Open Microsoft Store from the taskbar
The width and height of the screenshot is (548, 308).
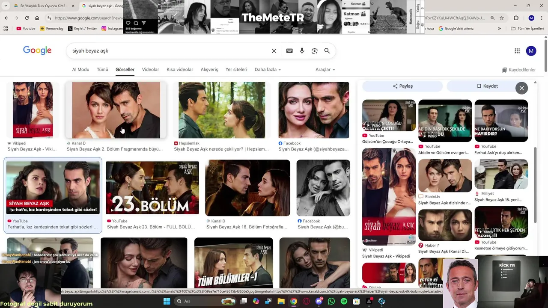[356, 301]
